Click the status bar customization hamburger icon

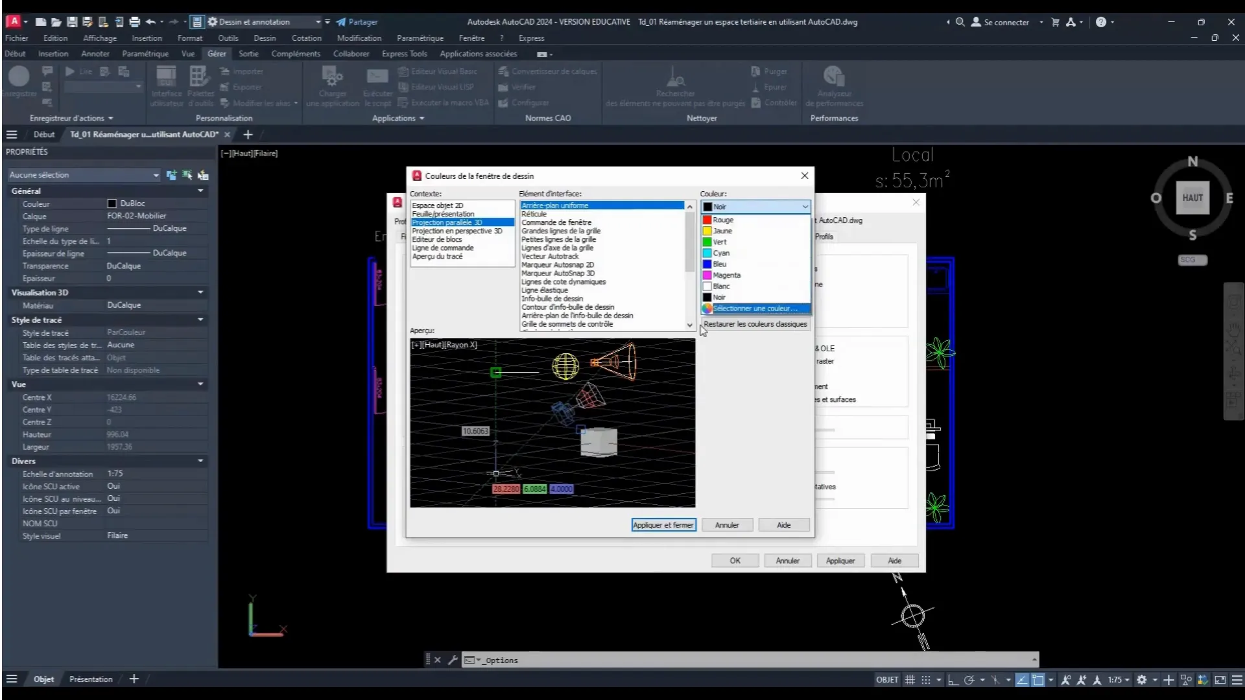click(x=1237, y=680)
